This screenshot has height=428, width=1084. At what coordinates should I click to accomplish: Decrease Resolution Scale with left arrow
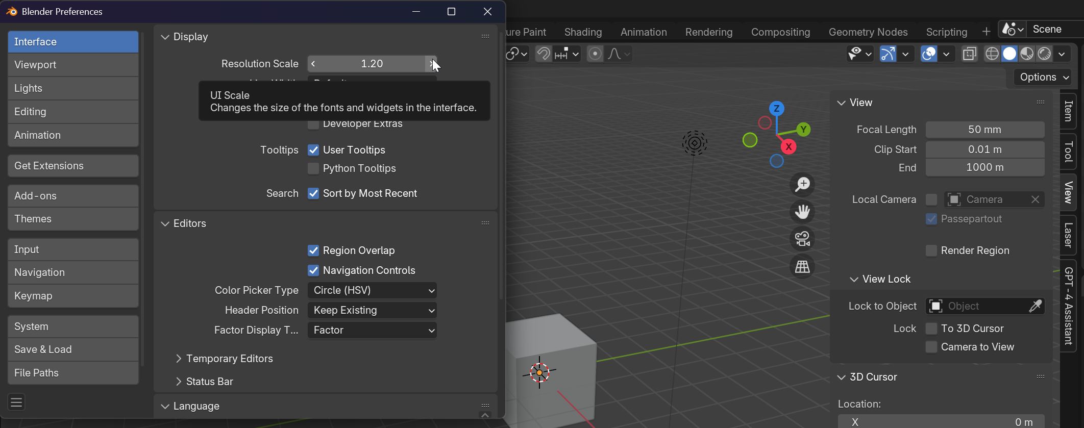point(313,64)
